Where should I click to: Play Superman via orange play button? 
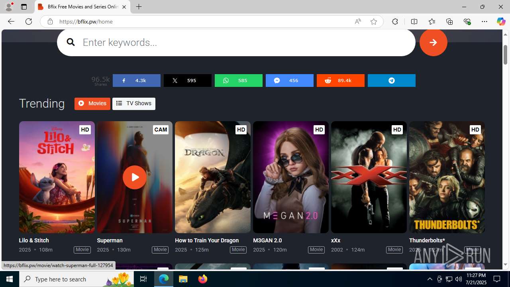[x=135, y=177]
